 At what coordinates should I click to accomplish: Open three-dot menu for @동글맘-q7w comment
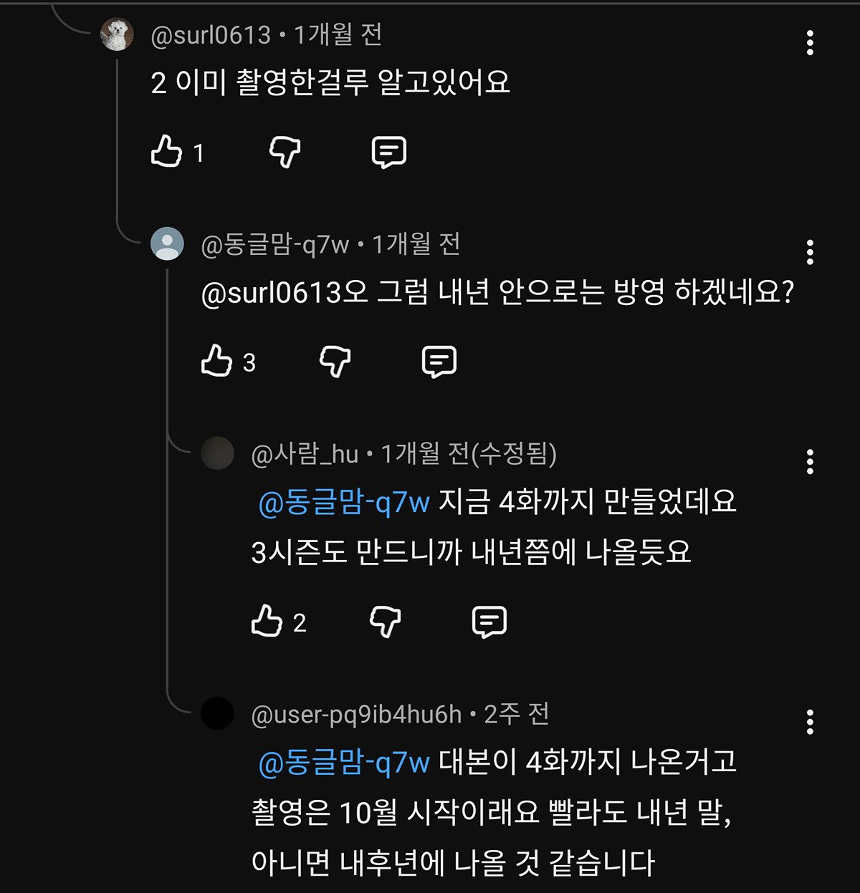[x=810, y=252]
